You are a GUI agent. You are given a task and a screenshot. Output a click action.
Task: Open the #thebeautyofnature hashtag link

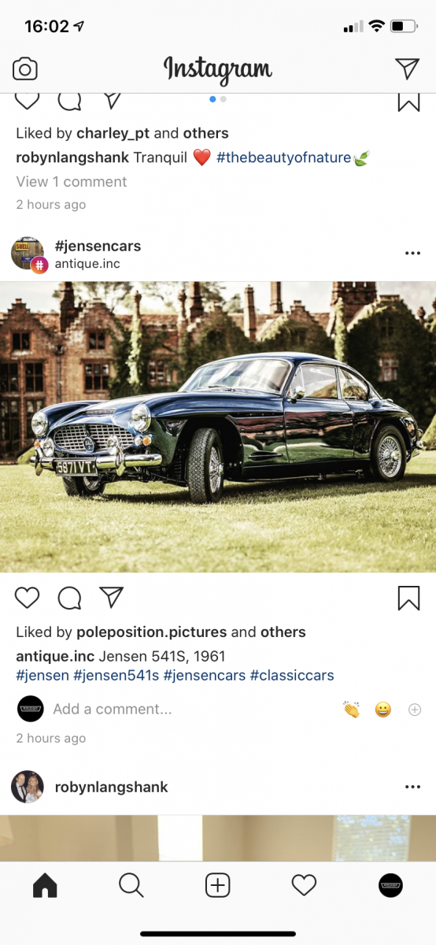coord(284,157)
